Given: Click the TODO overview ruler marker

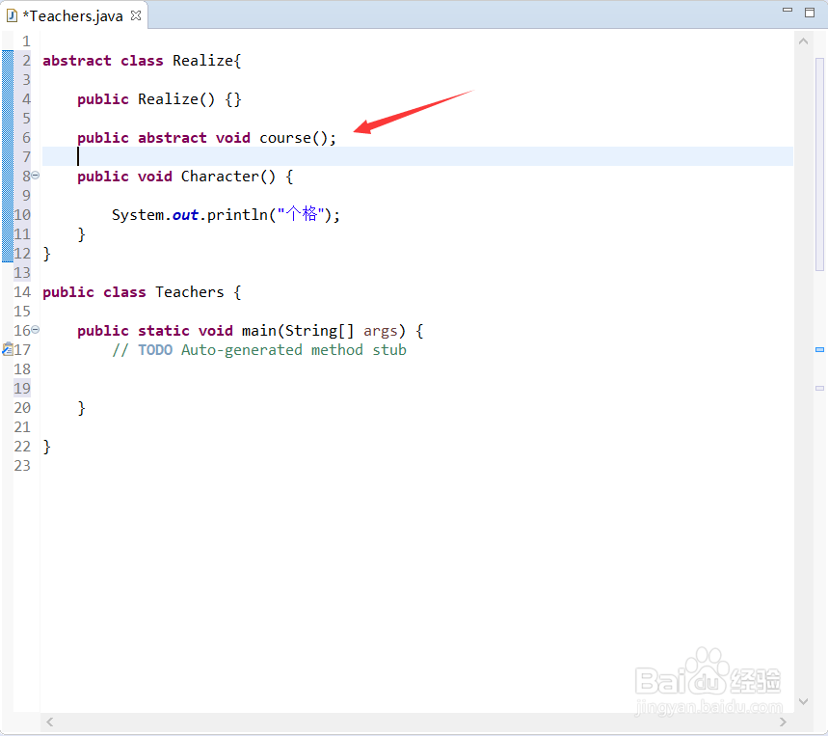Looking at the screenshot, I should pos(819,349).
